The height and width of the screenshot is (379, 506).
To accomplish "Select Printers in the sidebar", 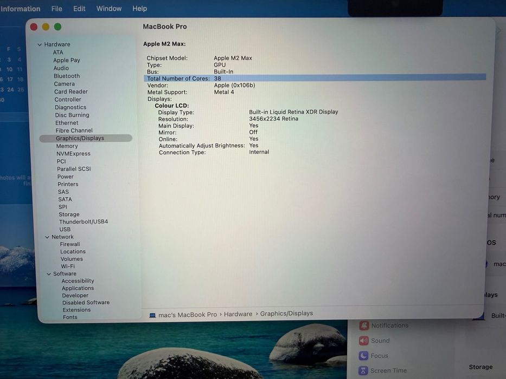I will pyautogui.click(x=68, y=184).
